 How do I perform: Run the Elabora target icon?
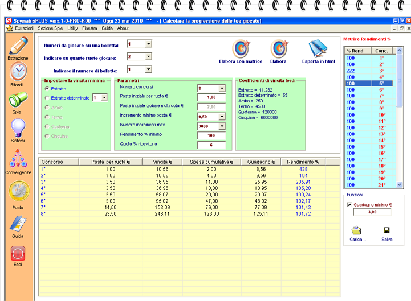click(x=279, y=49)
